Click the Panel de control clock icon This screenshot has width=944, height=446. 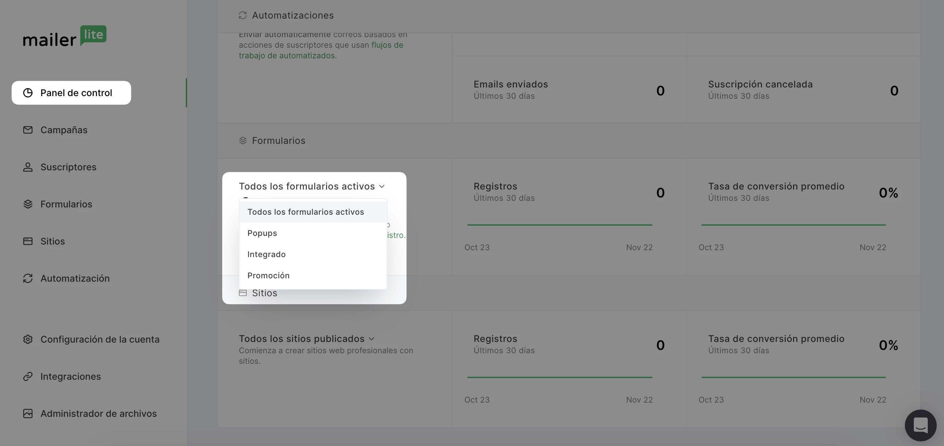point(28,93)
